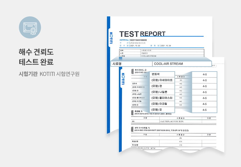Click the 'TEST REPORT' title
The image size is (241, 167).
coord(142,34)
